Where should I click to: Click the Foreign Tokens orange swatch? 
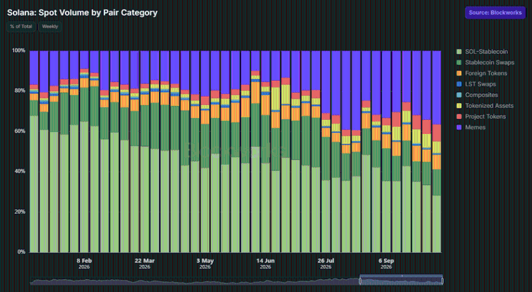point(459,73)
